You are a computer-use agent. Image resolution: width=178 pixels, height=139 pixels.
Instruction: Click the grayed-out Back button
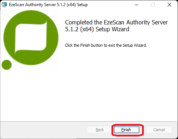click(x=100, y=130)
